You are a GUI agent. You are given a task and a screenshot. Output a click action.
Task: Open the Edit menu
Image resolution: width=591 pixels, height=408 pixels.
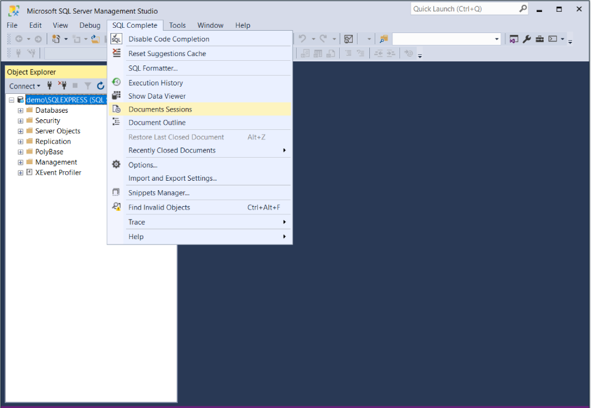[x=35, y=25]
